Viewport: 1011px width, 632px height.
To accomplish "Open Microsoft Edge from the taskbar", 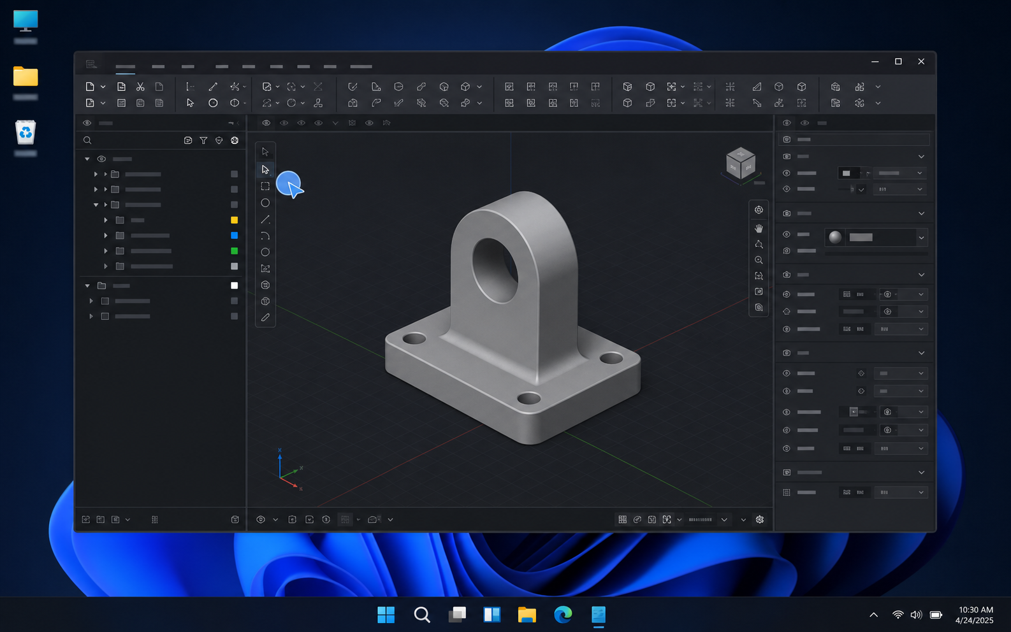I will (563, 615).
